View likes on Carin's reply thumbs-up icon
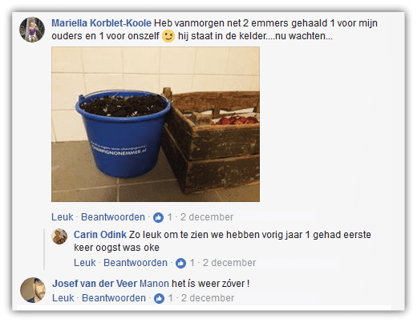Screen dimensions: 417x323 (x=180, y=263)
